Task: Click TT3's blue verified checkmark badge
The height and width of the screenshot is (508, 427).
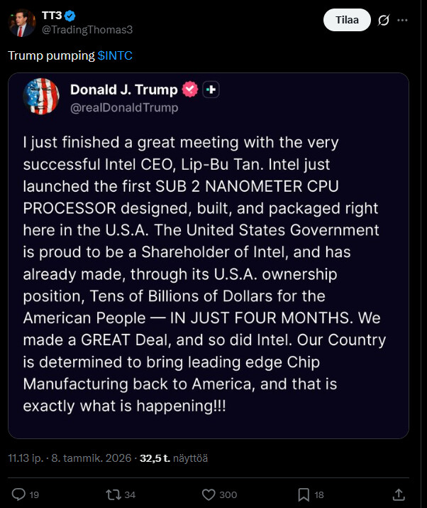Action: coord(70,16)
